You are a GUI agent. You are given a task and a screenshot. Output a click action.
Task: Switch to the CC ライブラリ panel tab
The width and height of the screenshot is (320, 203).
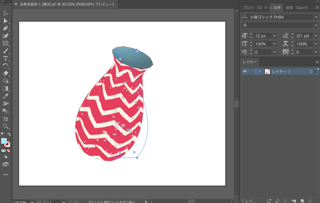(262, 8)
